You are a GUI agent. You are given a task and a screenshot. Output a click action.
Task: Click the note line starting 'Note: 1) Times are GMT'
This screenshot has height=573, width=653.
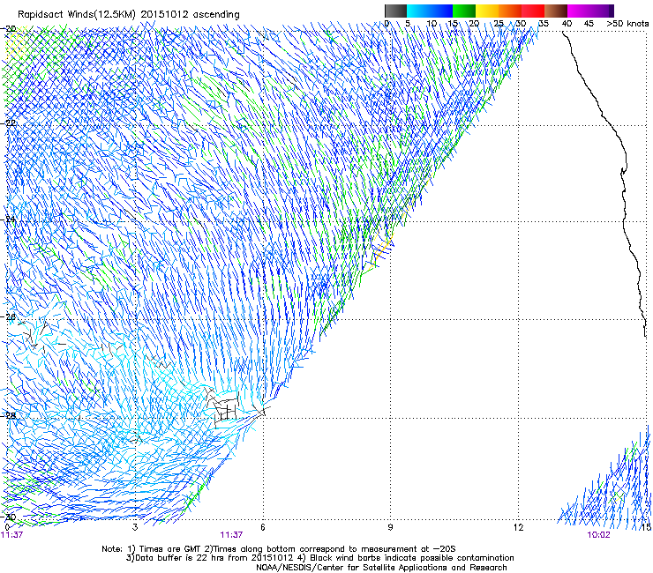click(279, 549)
